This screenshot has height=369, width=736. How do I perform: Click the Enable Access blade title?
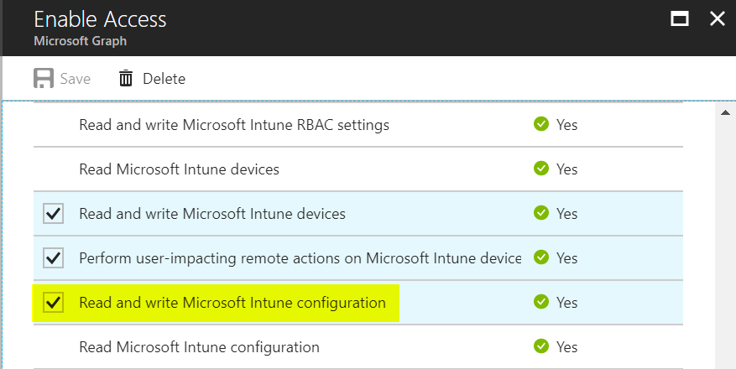coord(100,19)
